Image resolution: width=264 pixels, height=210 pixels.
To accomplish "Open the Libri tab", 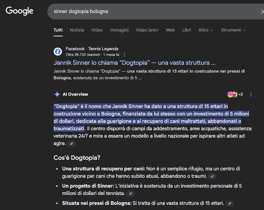I will pos(187,30).
